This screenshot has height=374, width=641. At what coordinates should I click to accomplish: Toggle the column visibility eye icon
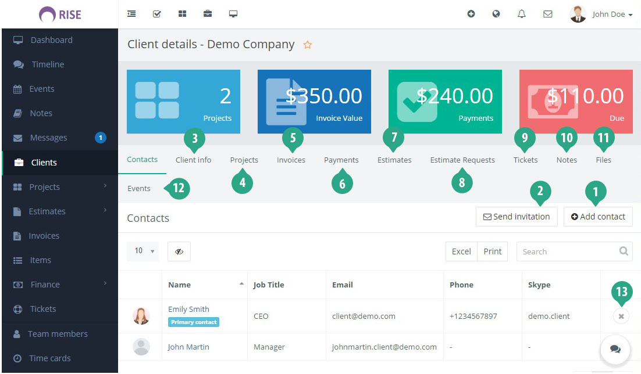click(179, 251)
